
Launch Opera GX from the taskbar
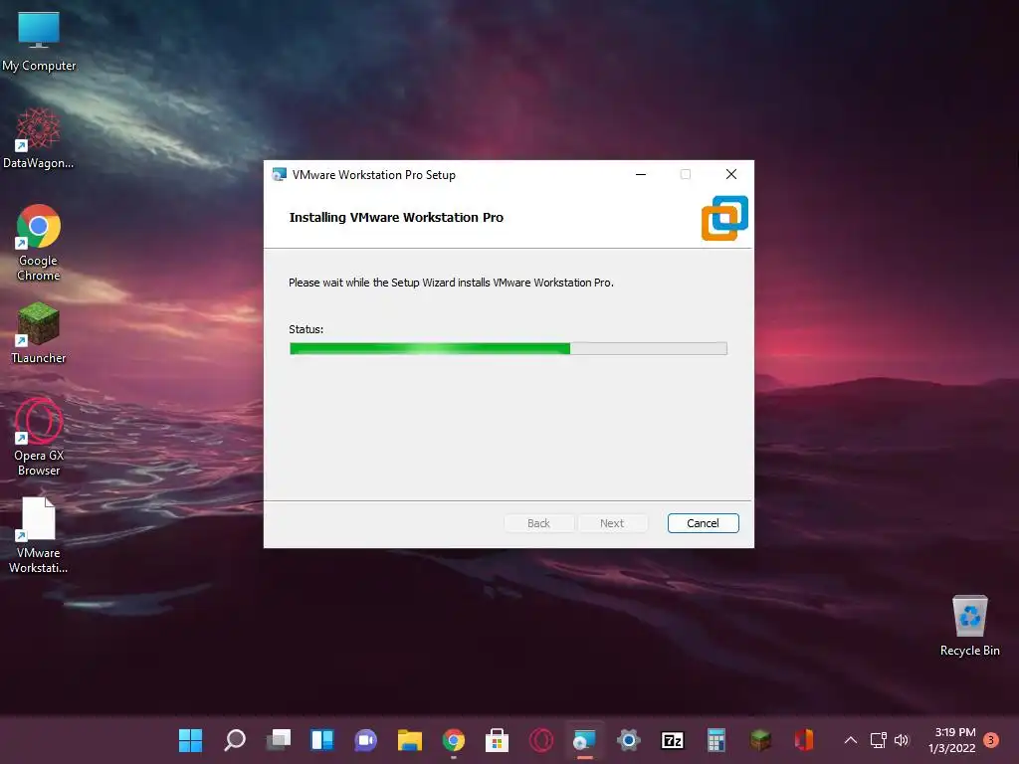pyautogui.click(x=541, y=740)
